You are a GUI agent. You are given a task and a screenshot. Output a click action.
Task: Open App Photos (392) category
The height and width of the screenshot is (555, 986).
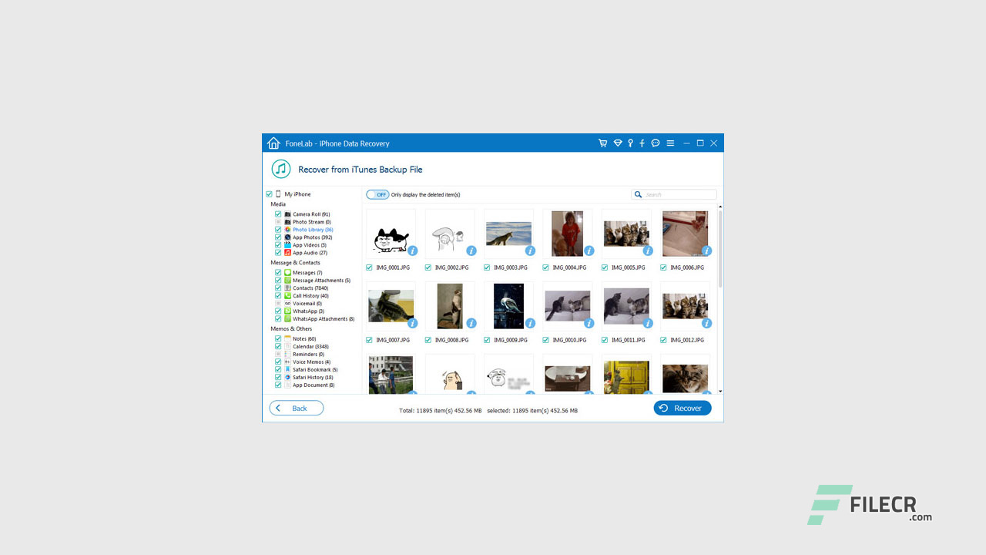coord(312,237)
